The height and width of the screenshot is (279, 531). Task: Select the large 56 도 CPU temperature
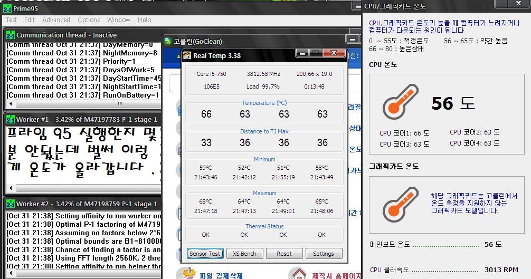click(x=453, y=103)
